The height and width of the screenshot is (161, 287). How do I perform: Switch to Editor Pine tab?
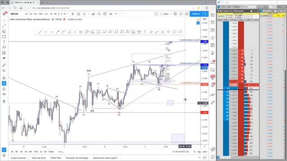point(56,158)
